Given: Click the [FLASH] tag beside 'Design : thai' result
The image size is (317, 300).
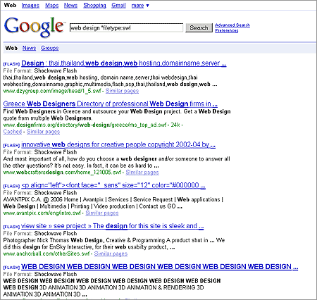Looking at the screenshot, I should pyautogui.click(x=11, y=64).
